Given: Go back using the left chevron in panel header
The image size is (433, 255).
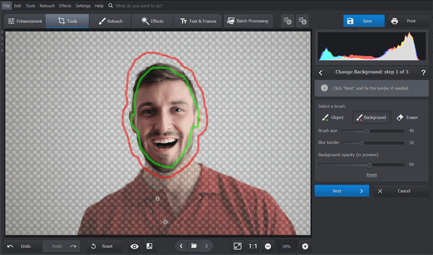Looking at the screenshot, I should (x=320, y=72).
